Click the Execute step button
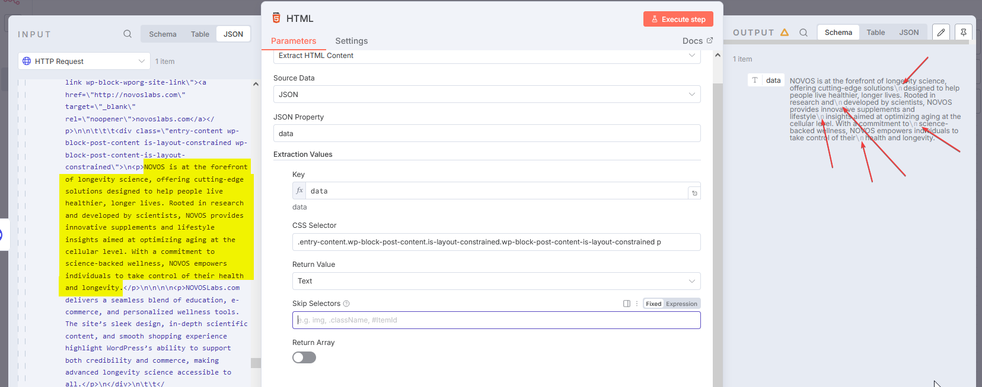This screenshot has height=387, width=982. (678, 19)
